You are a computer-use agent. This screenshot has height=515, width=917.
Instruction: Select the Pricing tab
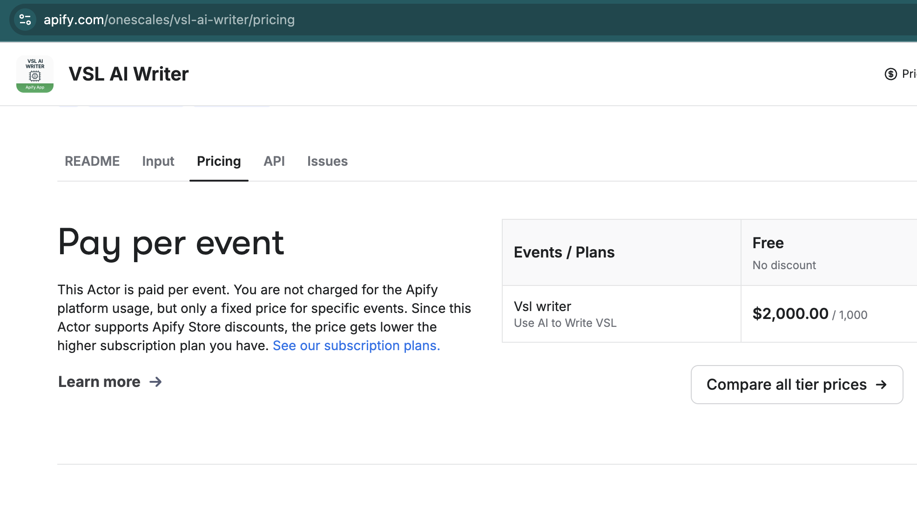click(x=219, y=161)
